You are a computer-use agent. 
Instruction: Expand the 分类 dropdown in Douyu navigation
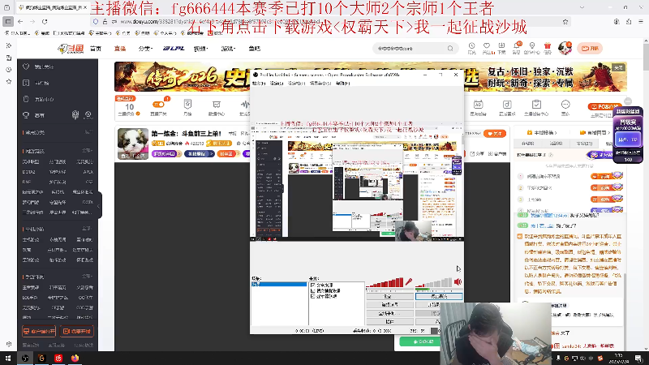[x=145, y=49]
